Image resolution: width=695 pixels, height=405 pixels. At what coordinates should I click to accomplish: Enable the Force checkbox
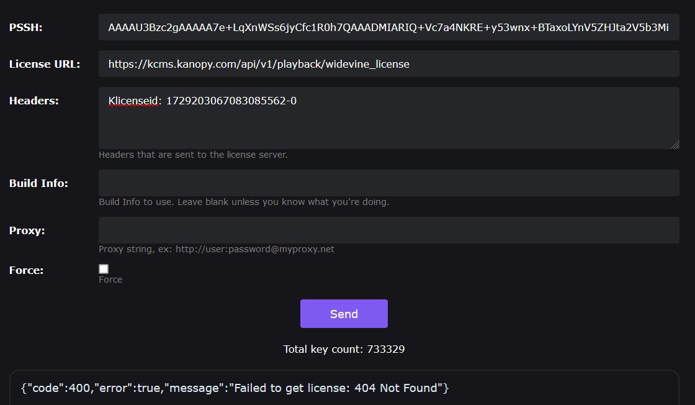pyautogui.click(x=104, y=269)
